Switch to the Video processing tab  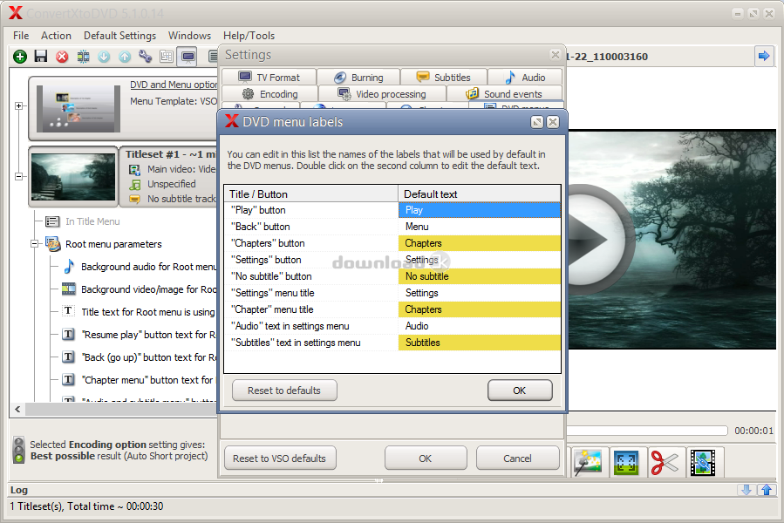pyautogui.click(x=383, y=94)
